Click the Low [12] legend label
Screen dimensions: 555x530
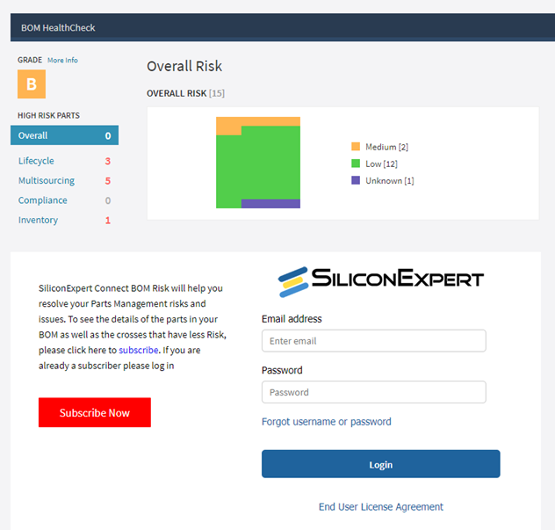click(x=381, y=163)
